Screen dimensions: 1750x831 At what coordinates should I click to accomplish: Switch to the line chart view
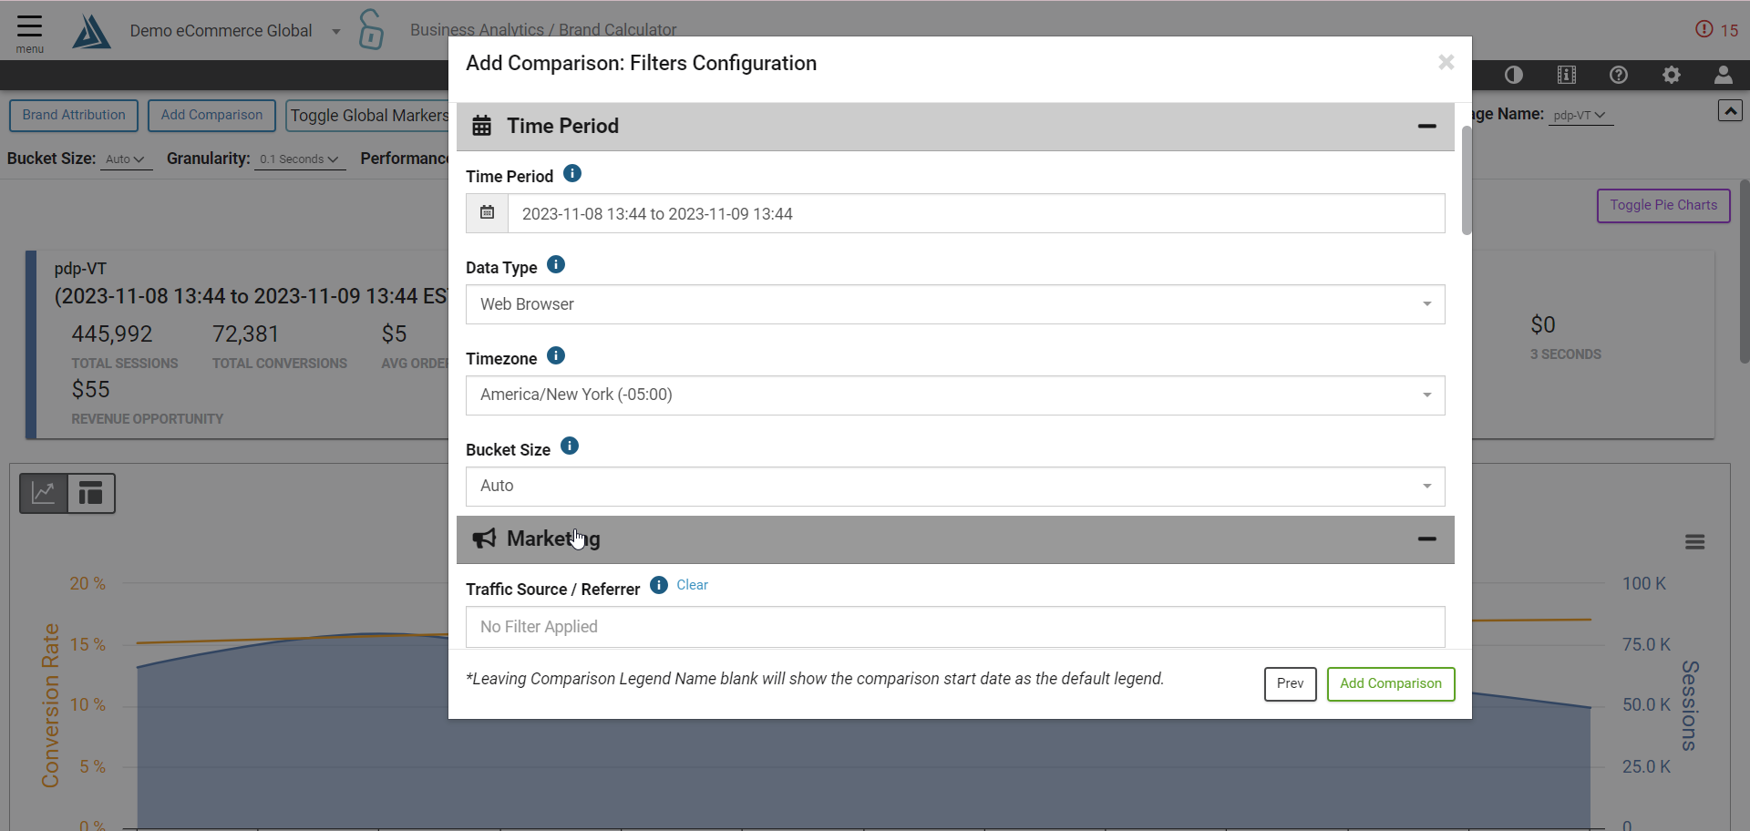coord(44,493)
